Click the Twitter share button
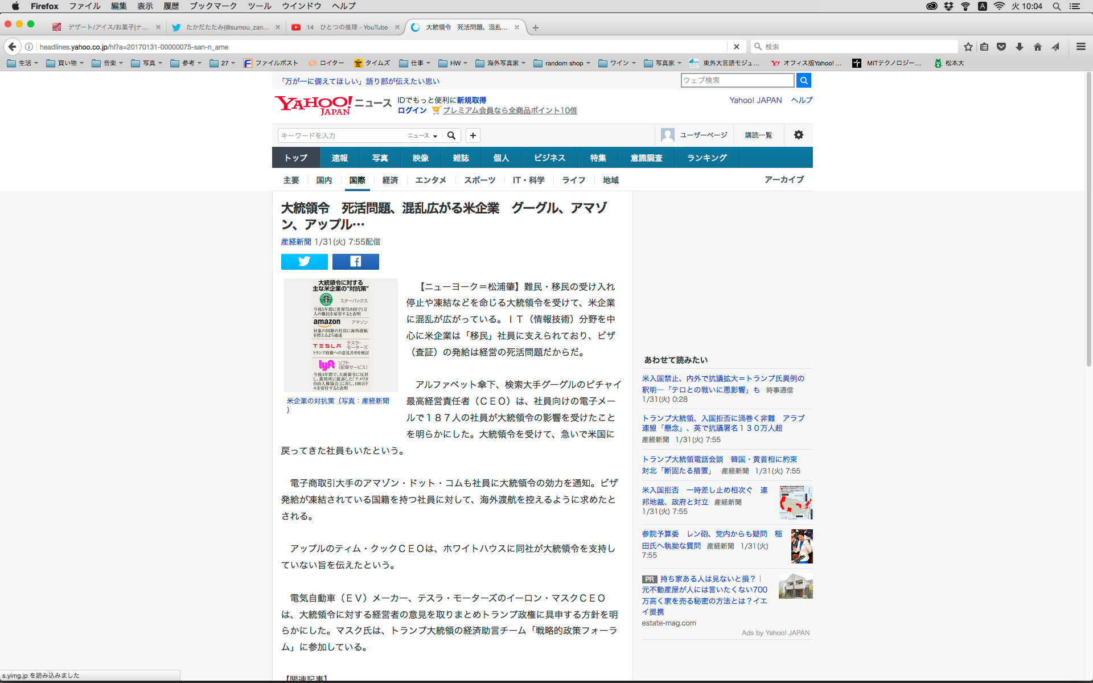Image resolution: width=1093 pixels, height=683 pixels. [x=304, y=261]
